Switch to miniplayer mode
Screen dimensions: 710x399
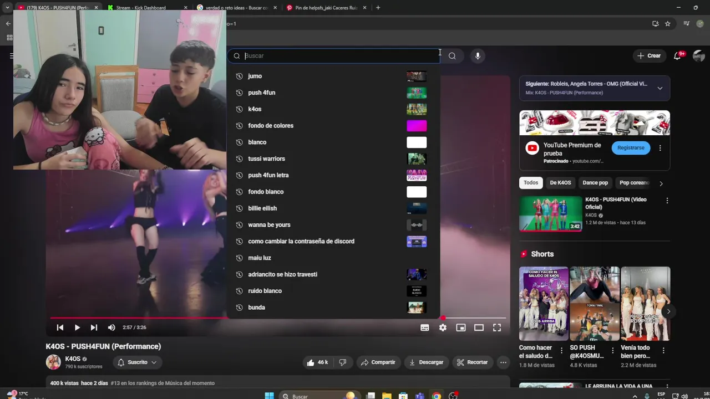click(x=460, y=328)
